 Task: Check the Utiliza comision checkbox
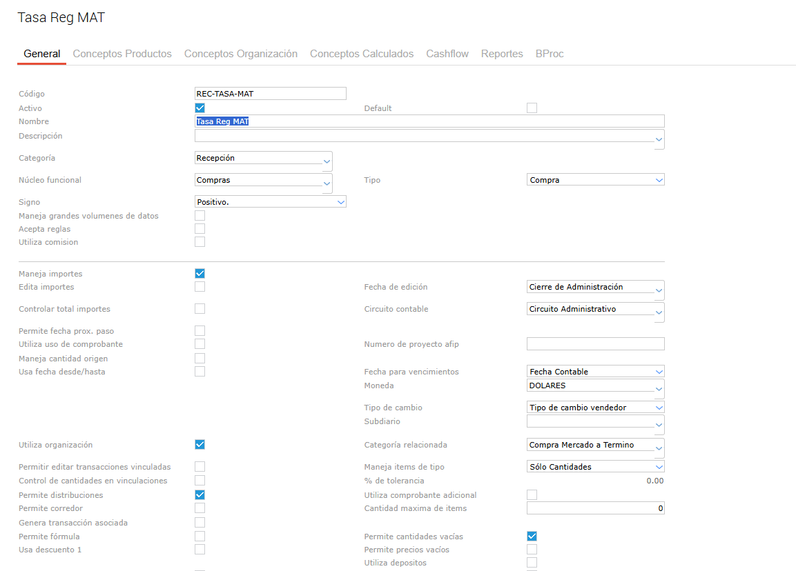pos(200,242)
